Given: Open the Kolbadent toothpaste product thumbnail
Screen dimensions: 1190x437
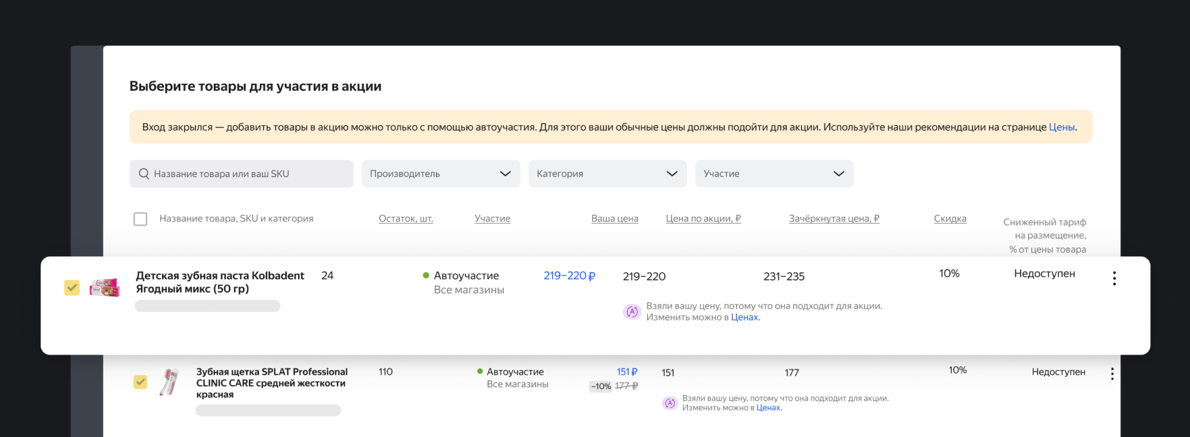Looking at the screenshot, I should tap(104, 287).
